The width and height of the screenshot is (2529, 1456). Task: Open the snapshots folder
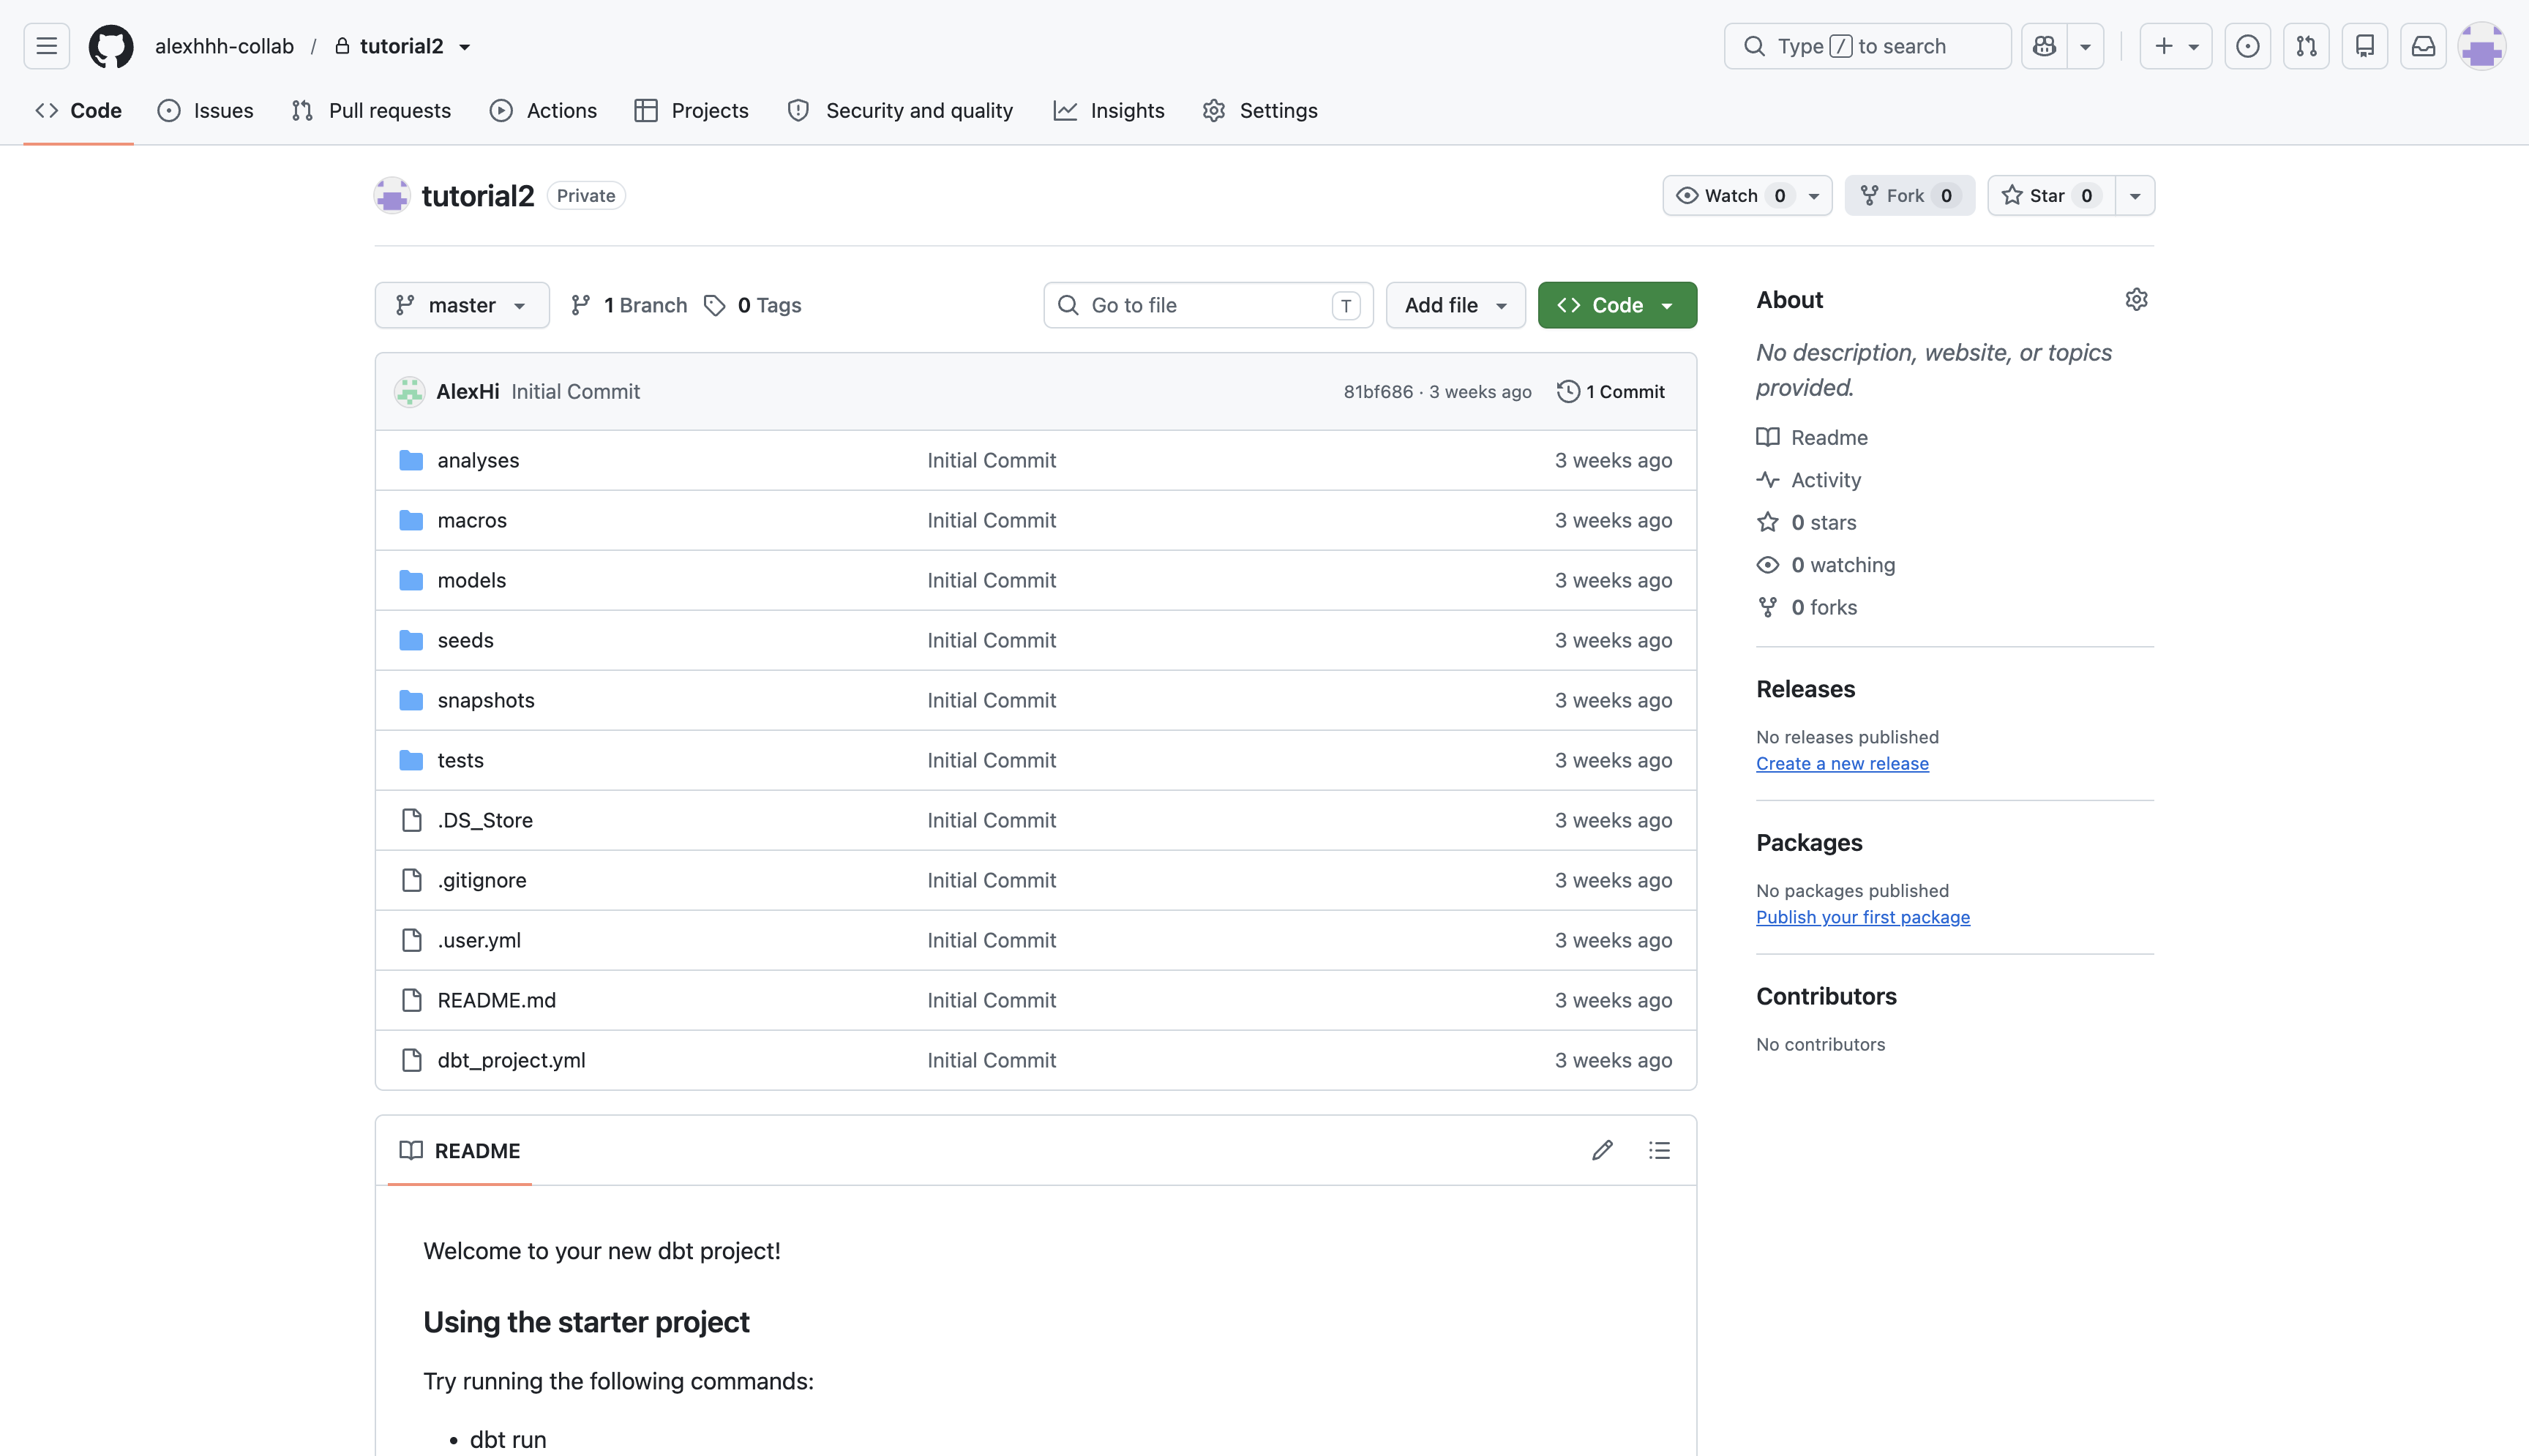coord(486,700)
